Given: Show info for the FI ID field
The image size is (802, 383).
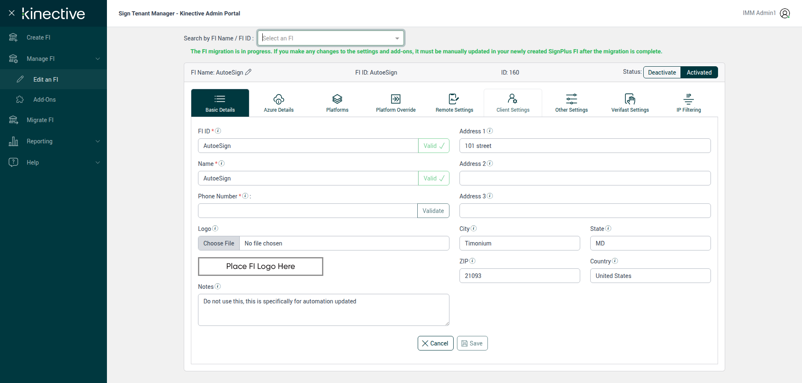Looking at the screenshot, I should (218, 131).
